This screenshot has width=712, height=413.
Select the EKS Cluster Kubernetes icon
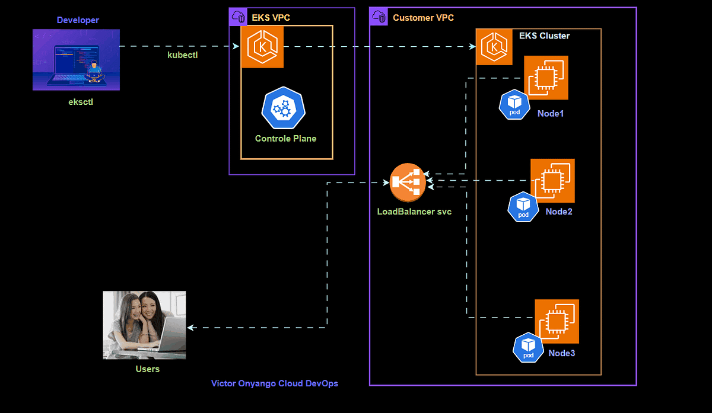pos(494,46)
